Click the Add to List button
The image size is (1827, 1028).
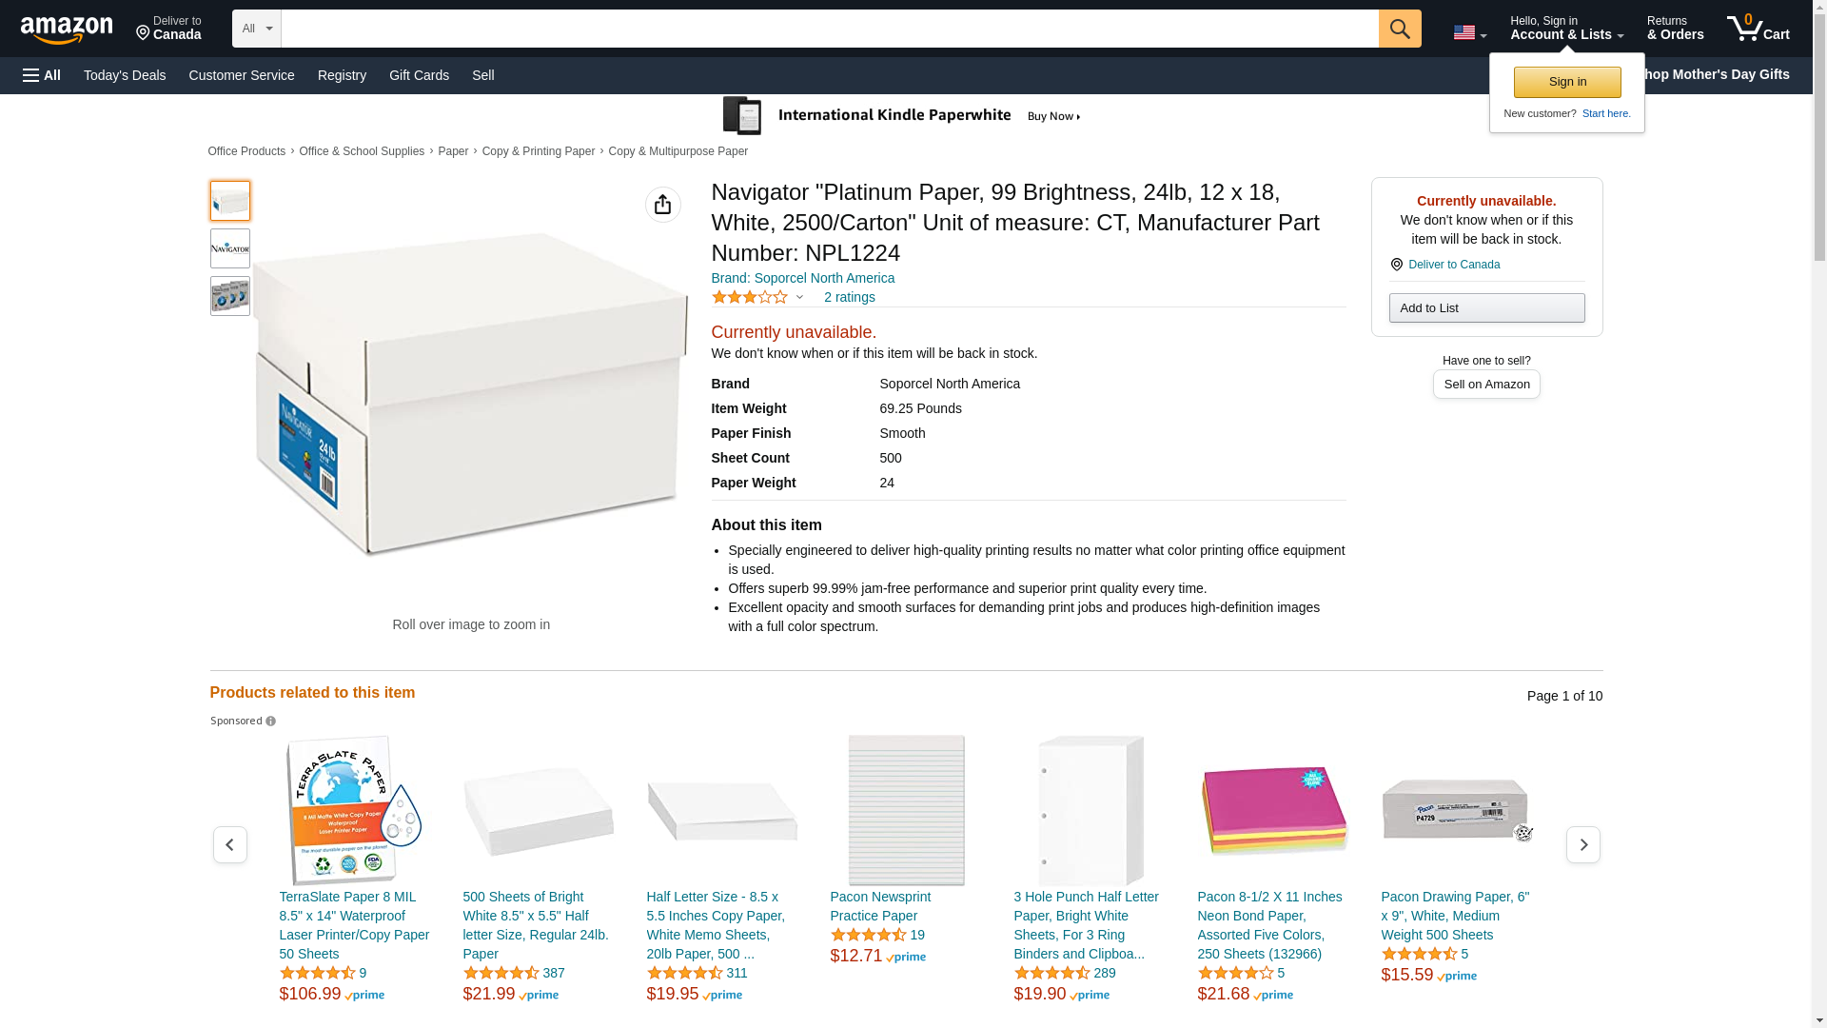tap(1486, 307)
